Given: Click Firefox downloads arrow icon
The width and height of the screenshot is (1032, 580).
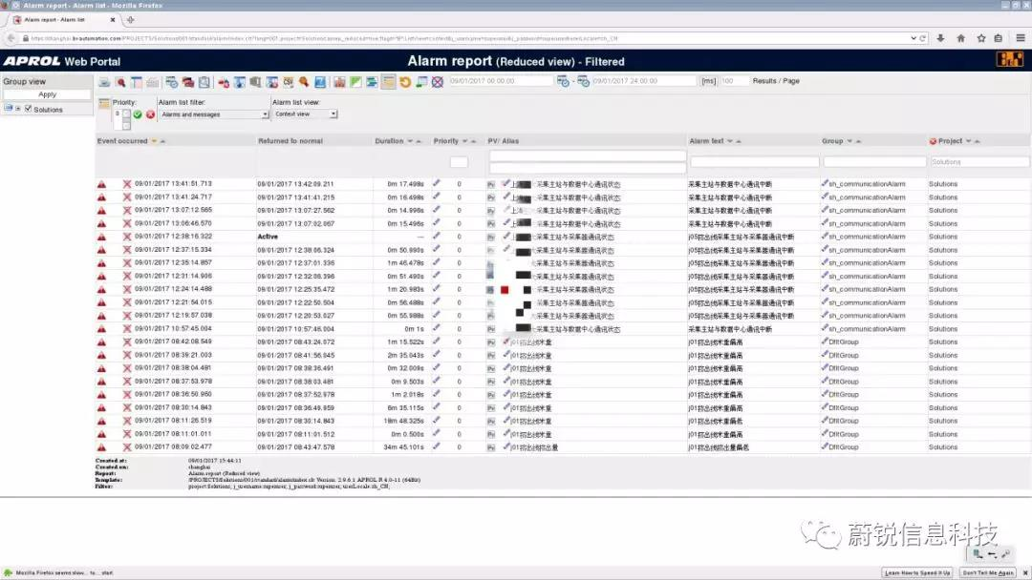Looking at the screenshot, I should 941,38.
